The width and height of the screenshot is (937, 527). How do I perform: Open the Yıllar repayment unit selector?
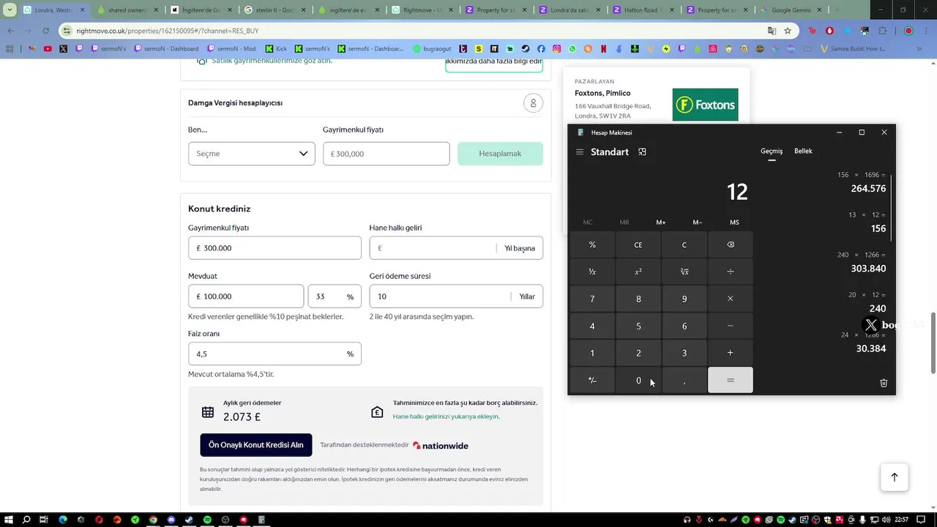tap(527, 296)
